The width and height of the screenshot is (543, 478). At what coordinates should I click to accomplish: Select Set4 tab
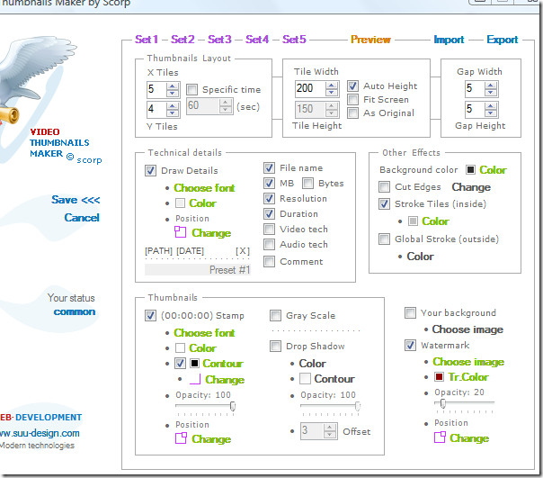[x=257, y=40]
